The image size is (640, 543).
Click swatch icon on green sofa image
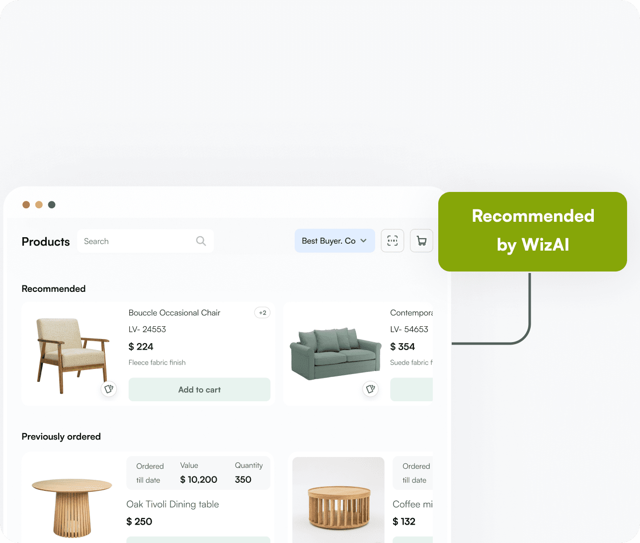[x=370, y=389]
